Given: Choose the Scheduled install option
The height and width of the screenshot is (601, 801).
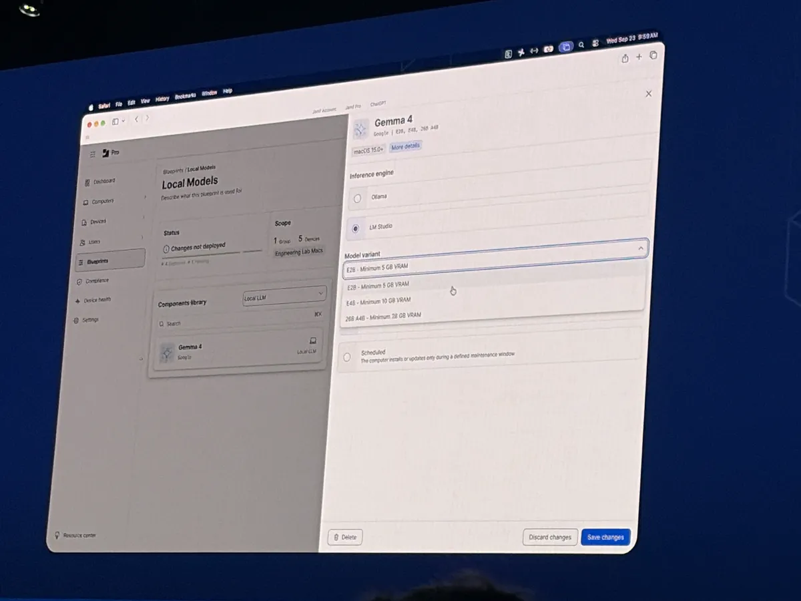Looking at the screenshot, I should (346, 357).
